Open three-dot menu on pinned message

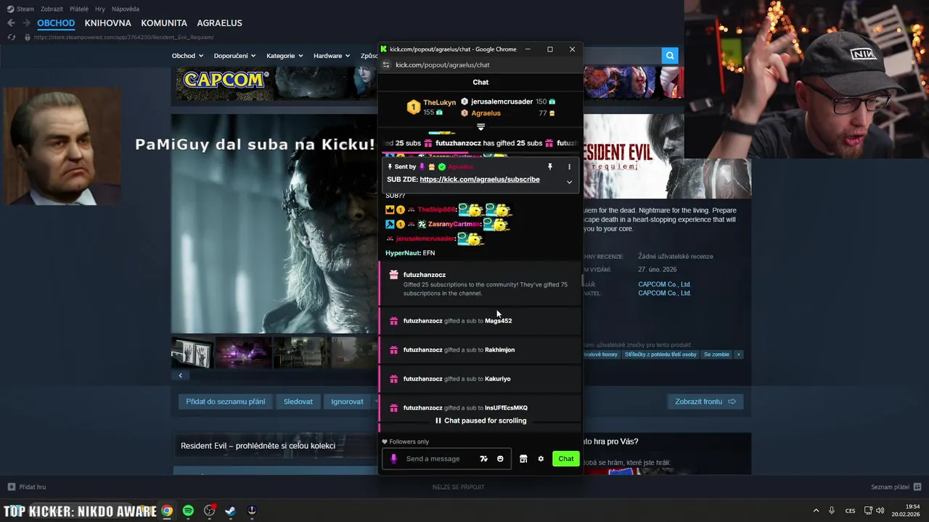(569, 167)
